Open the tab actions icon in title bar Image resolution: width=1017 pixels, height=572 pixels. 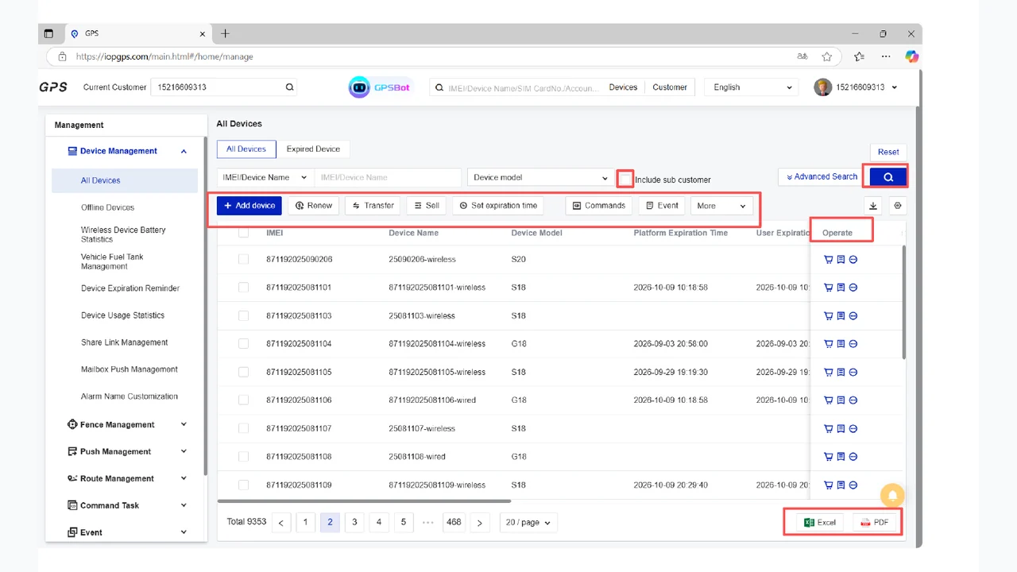(48, 34)
